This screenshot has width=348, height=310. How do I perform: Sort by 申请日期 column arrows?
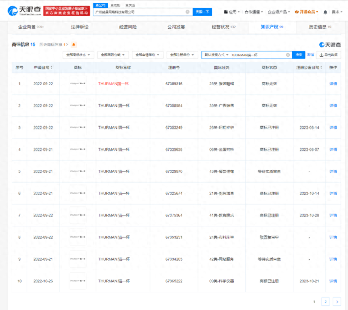(x=52, y=67)
